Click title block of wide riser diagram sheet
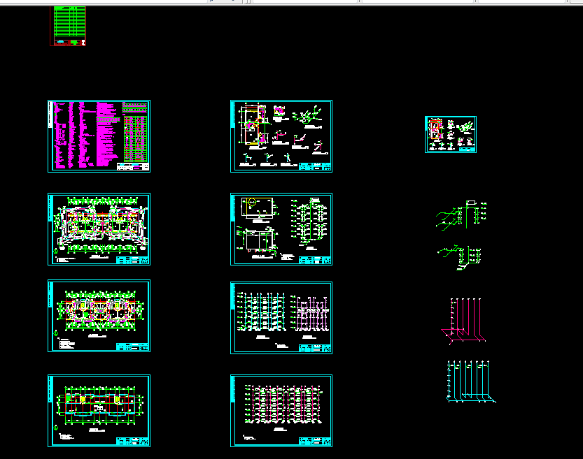 point(315,442)
